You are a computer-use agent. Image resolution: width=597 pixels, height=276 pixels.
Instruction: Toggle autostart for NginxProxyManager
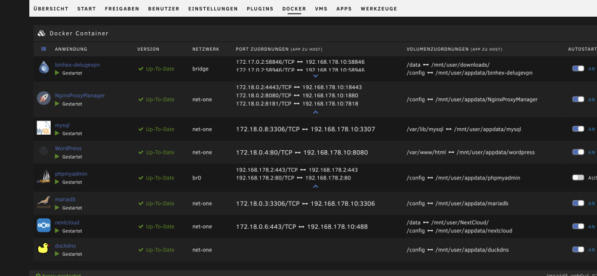tap(578, 99)
